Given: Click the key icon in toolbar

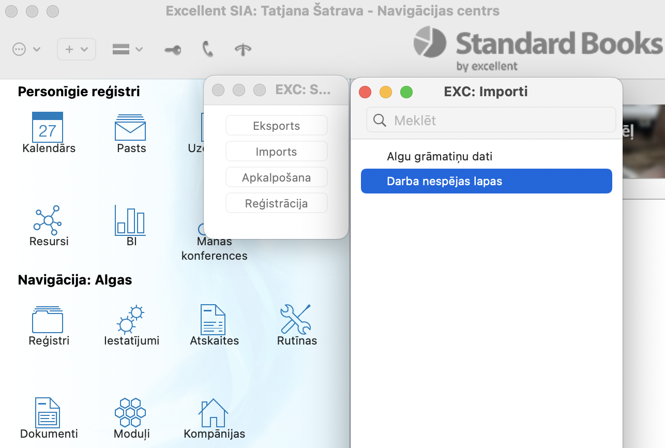Looking at the screenshot, I should (173, 50).
